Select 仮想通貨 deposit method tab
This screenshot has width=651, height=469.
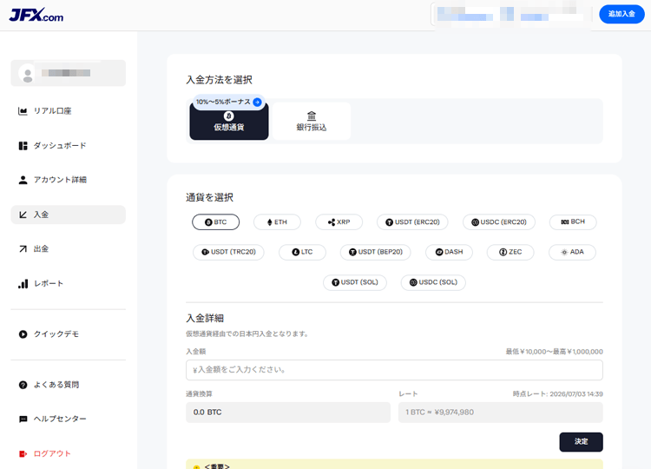[229, 122]
